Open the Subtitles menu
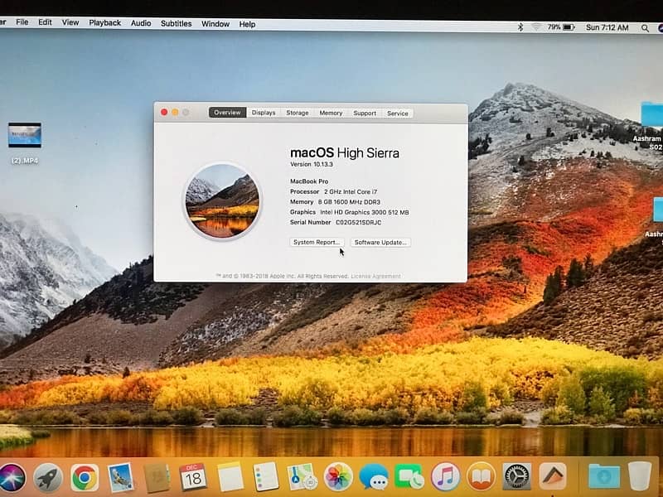 pyautogui.click(x=176, y=23)
